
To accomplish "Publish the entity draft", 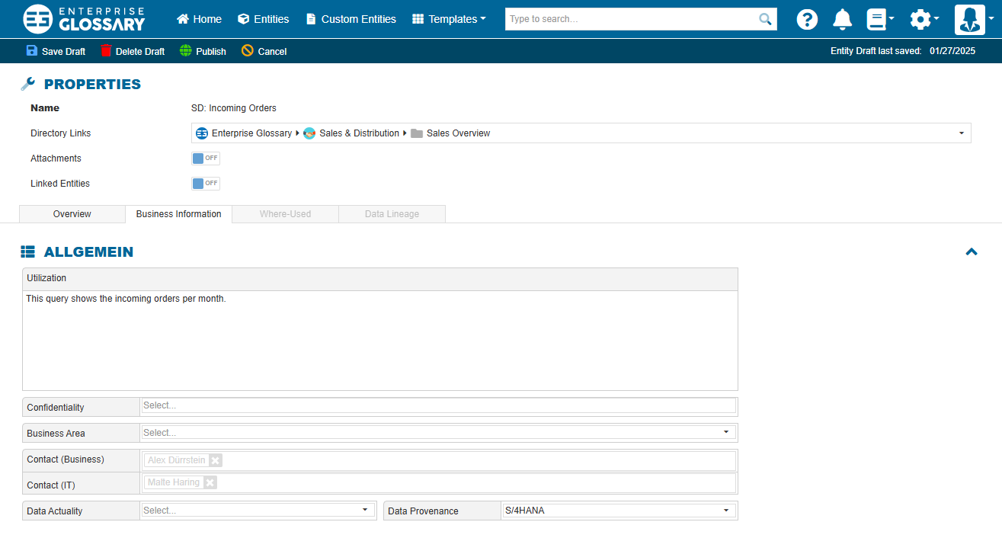I will (x=203, y=51).
